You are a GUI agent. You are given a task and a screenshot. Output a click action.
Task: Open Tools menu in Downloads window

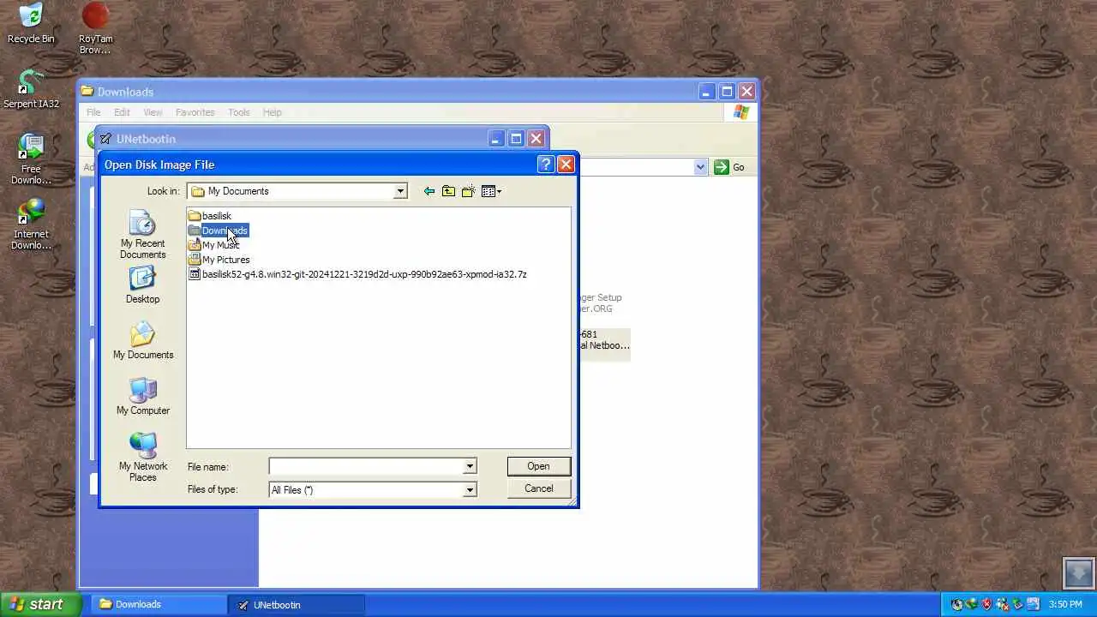tap(239, 112)
